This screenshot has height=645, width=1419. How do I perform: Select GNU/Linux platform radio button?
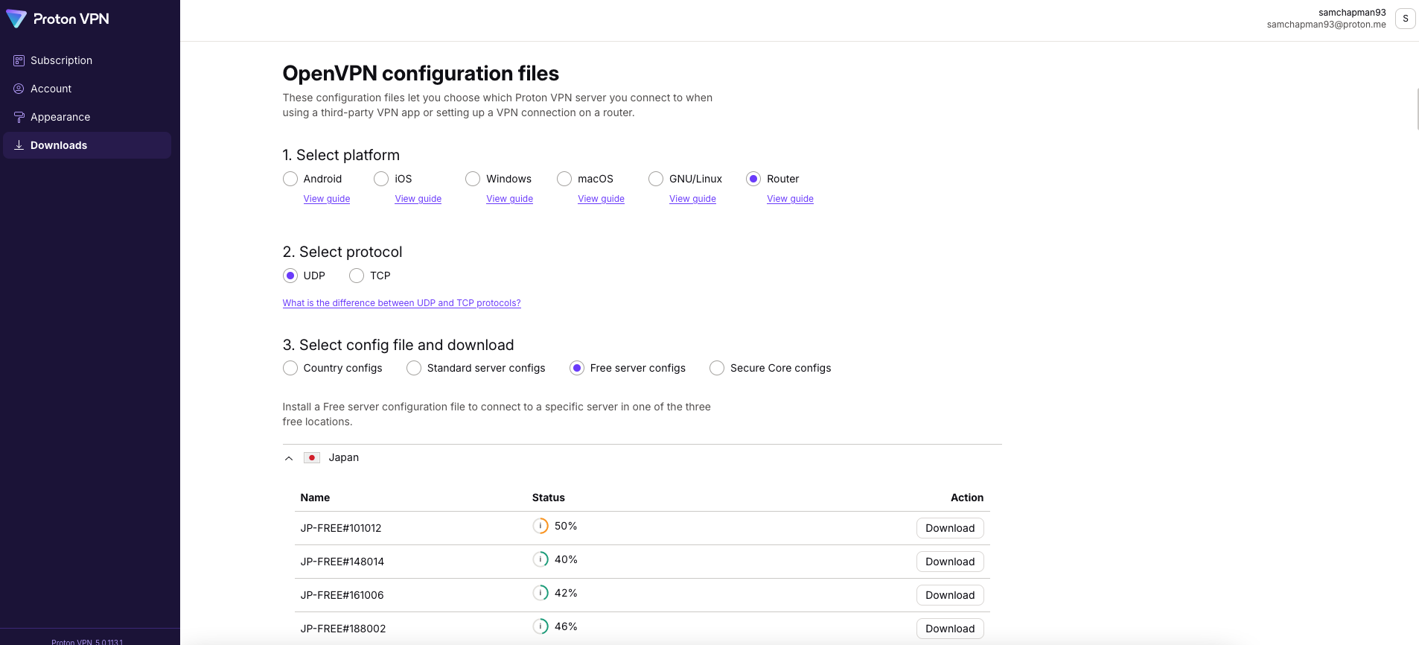[x=656, y=179]
